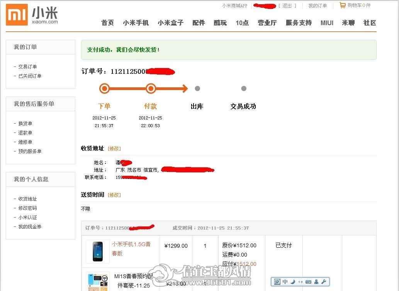Open 已关闭订单 in the sidebar
The image size is (399, 291).
[x=30, y=76]
